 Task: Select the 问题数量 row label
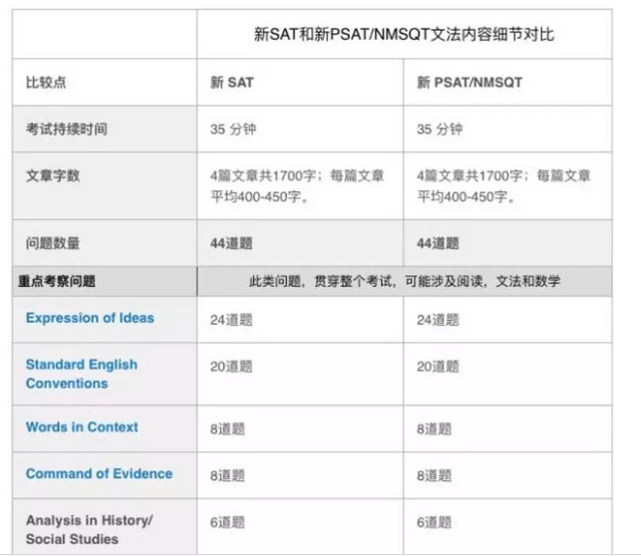coord(53,243)
